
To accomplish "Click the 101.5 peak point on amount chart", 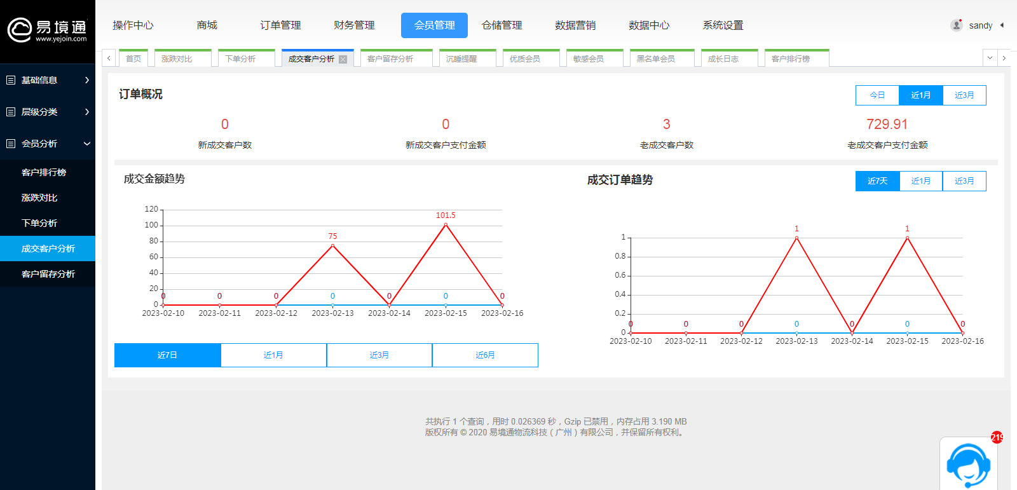I will (x=446, y=224).
